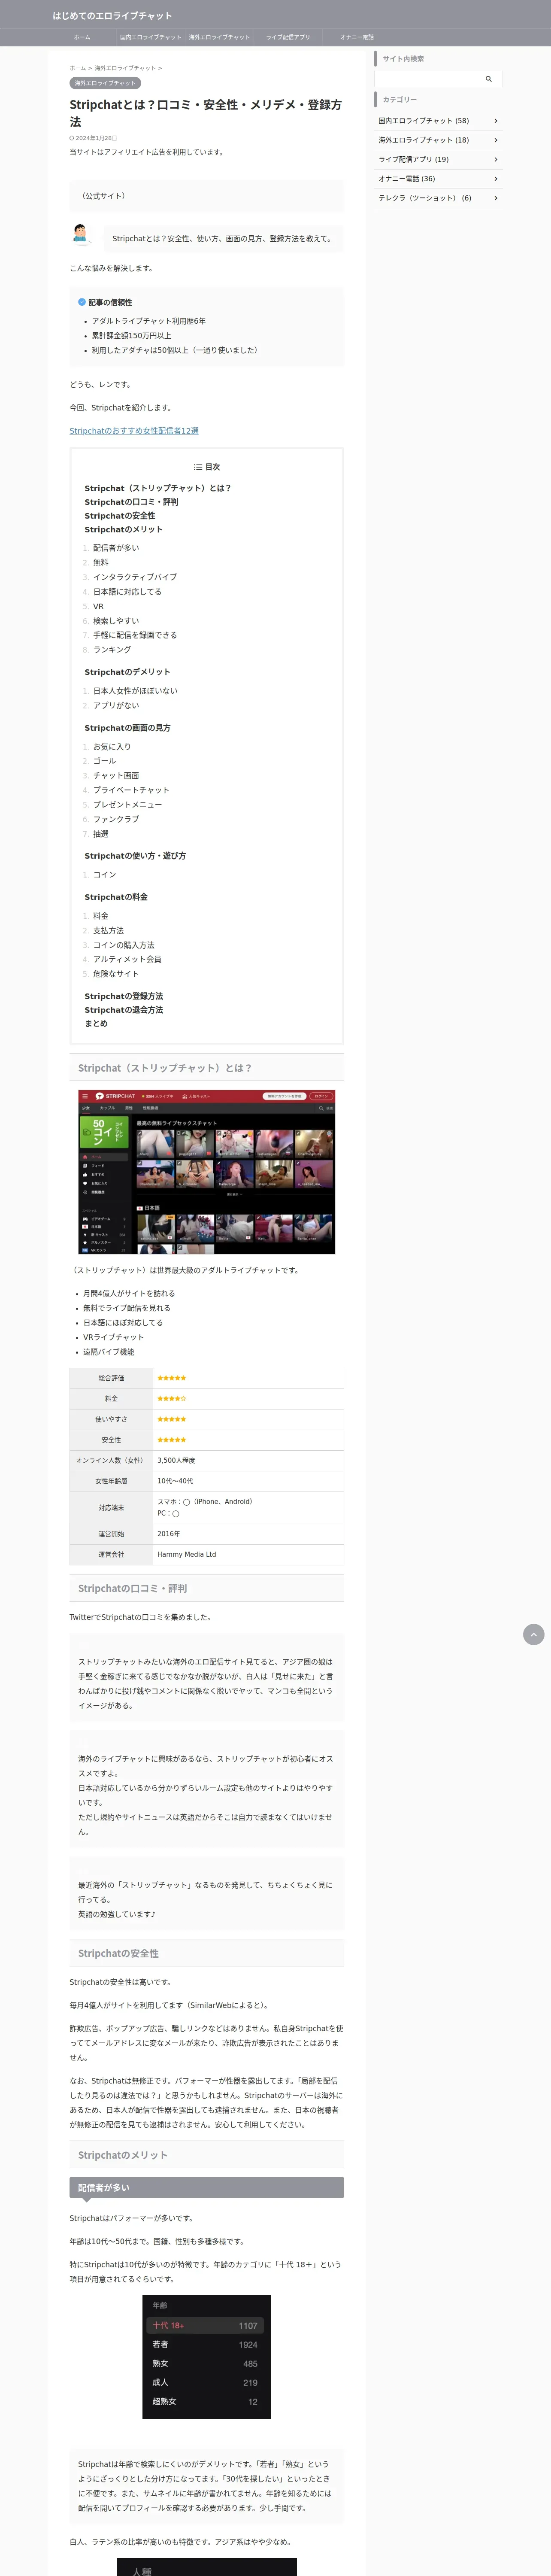Viewport: 551px width, 2576px height.
Task: Jump to Stripchatの登録方法 in contents
Action: click(x=123, y=996)
